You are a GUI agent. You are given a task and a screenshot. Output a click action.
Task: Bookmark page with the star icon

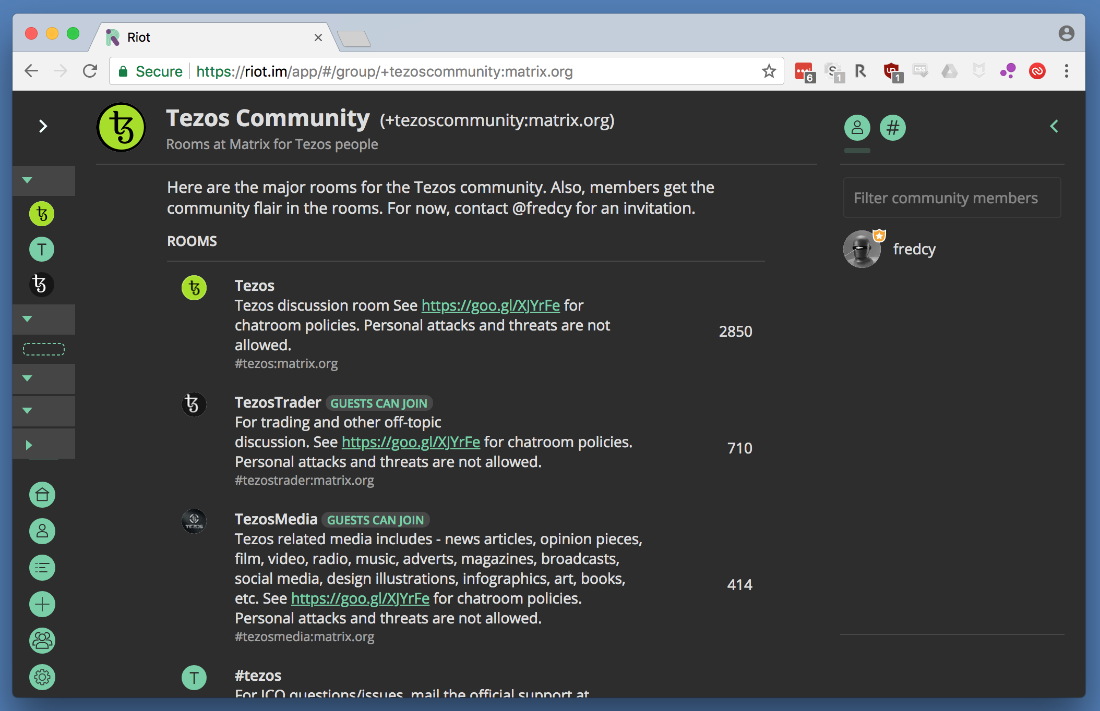coord(769,71)
